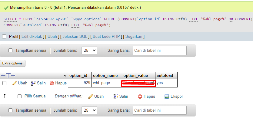
Task: Click the row's Ubah link text
Action: (23, 83)
